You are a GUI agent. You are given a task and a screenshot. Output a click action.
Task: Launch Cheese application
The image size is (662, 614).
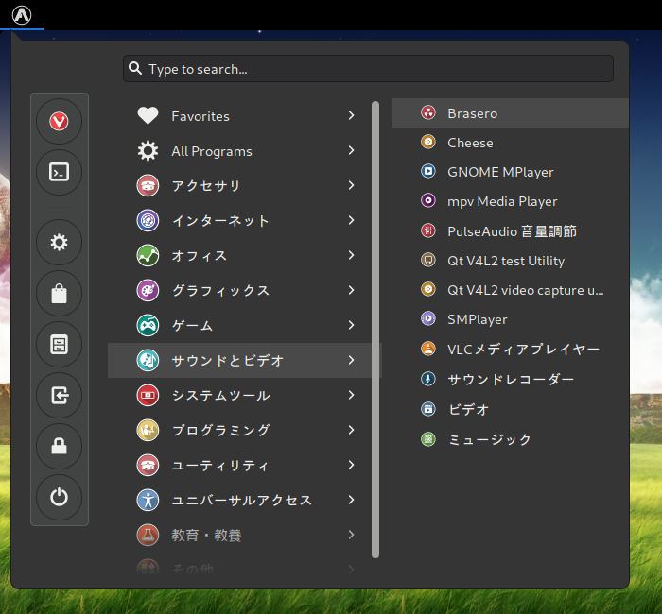pos(511,143)
